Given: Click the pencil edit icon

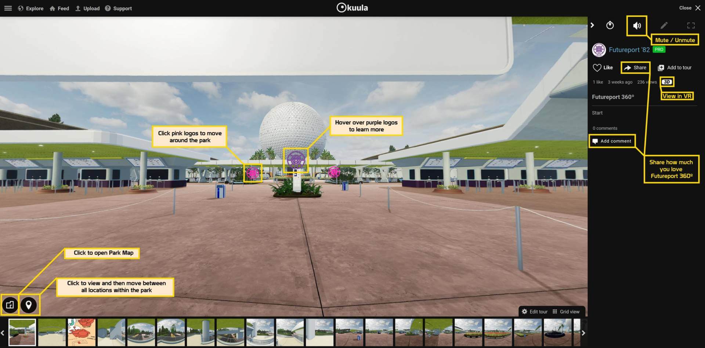Looking at the screenshot, I should pyautogui.click(x=664, y=25).
